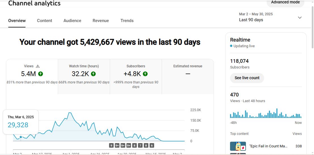Image resolution: width=314 pixels, height=155 pixels.
Task: Open the "Epic Fail in Count Ma..." video title
Action: [268, 146]
